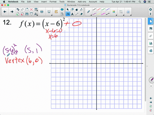Screen dimensions: 154x115
Task: Choose the red pen style
Action: (x=99, y=10)
